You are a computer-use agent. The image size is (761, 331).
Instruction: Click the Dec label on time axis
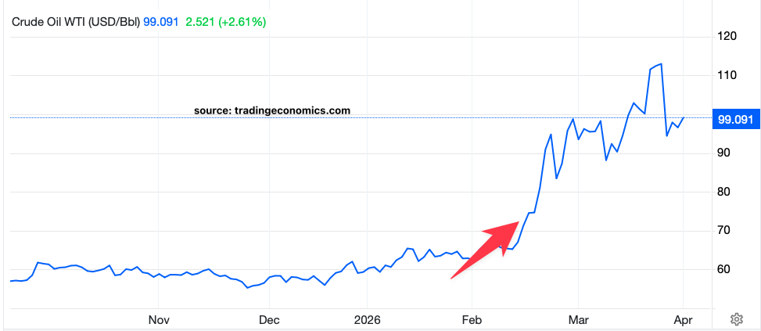point(268,319)
